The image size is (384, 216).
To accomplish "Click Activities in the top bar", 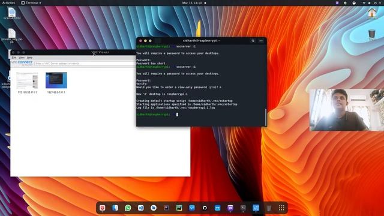I will (x=8, y=3).
